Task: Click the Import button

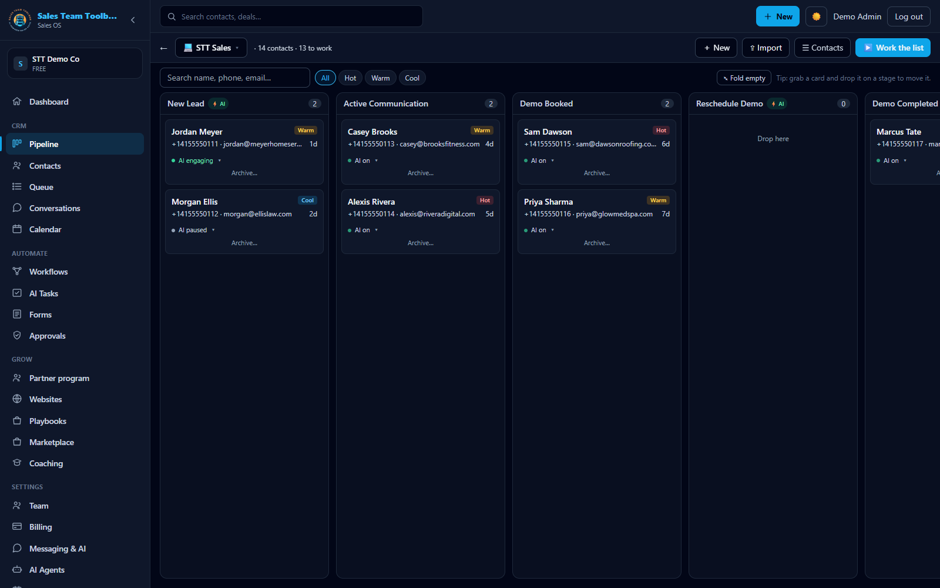Action: pyautogui.click(x=766, y=48)
